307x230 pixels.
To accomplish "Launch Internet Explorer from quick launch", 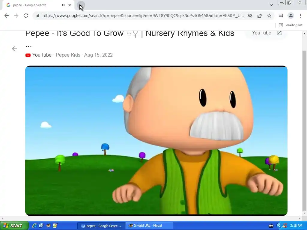I will 34,226.
